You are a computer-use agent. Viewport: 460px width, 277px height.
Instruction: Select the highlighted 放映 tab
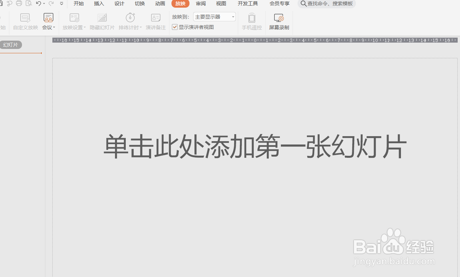coord(180,4)
